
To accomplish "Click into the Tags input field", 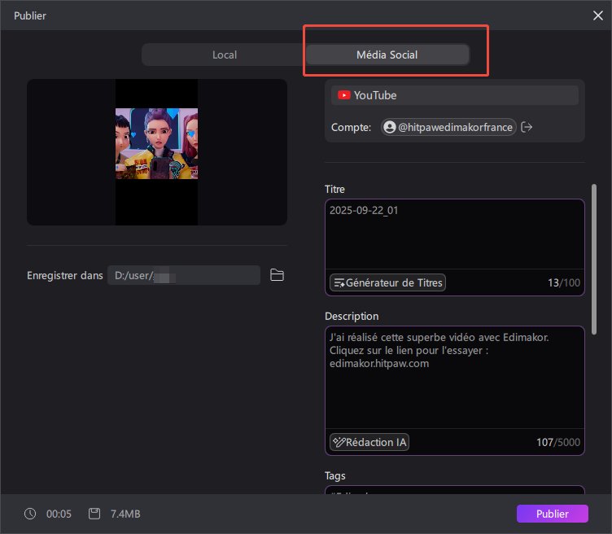I will tap(454, 492).
